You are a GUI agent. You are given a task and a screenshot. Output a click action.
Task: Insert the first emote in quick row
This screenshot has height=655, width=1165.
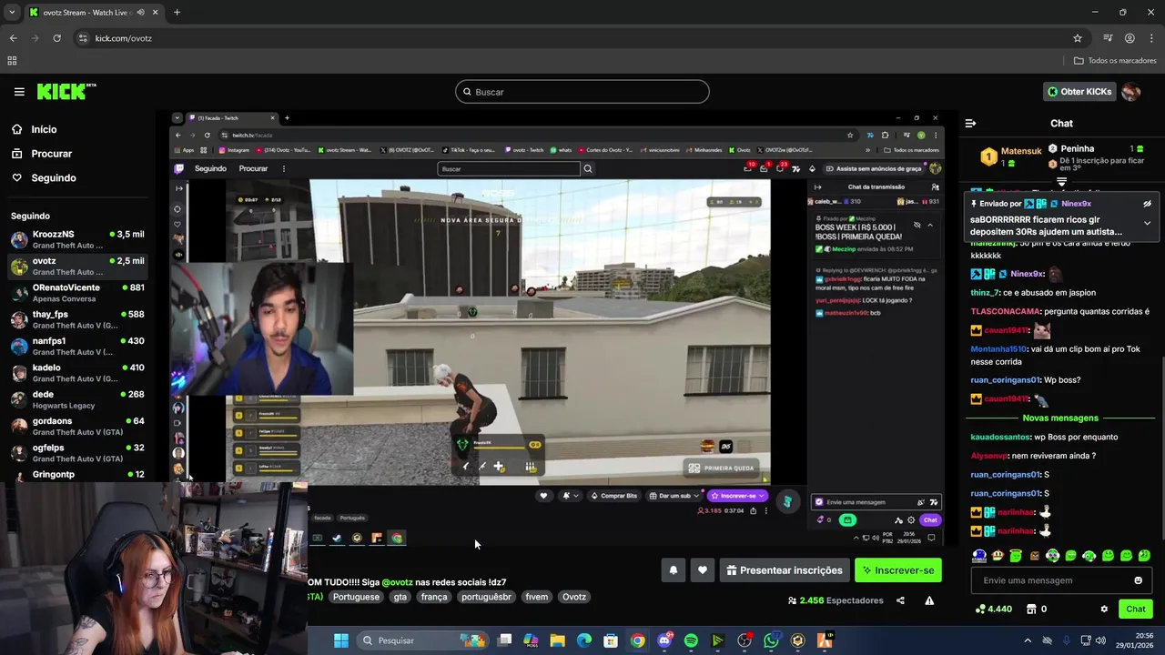tap(979, 556)
